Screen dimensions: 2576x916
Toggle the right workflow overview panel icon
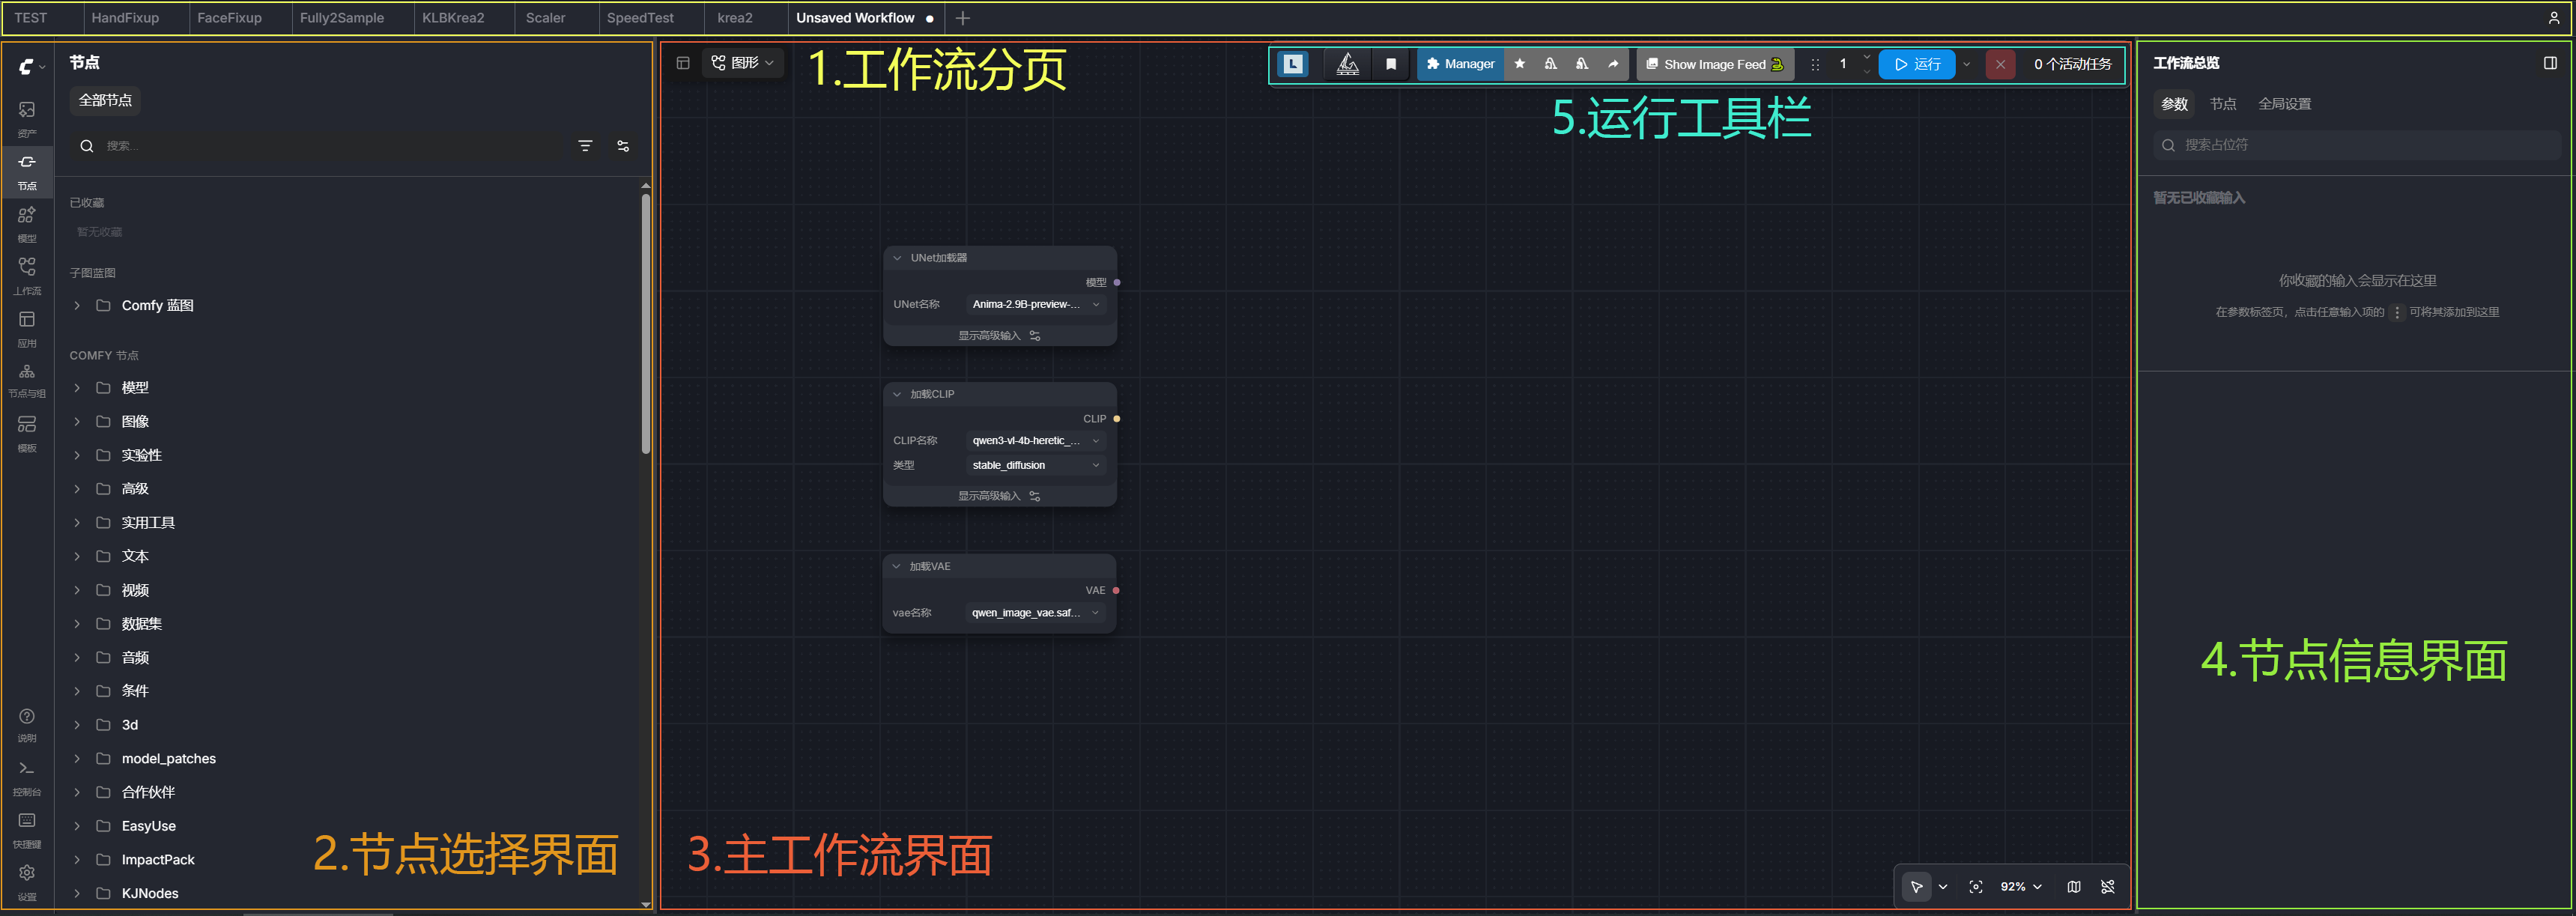pyautogui.click(x=2550, y=63)
